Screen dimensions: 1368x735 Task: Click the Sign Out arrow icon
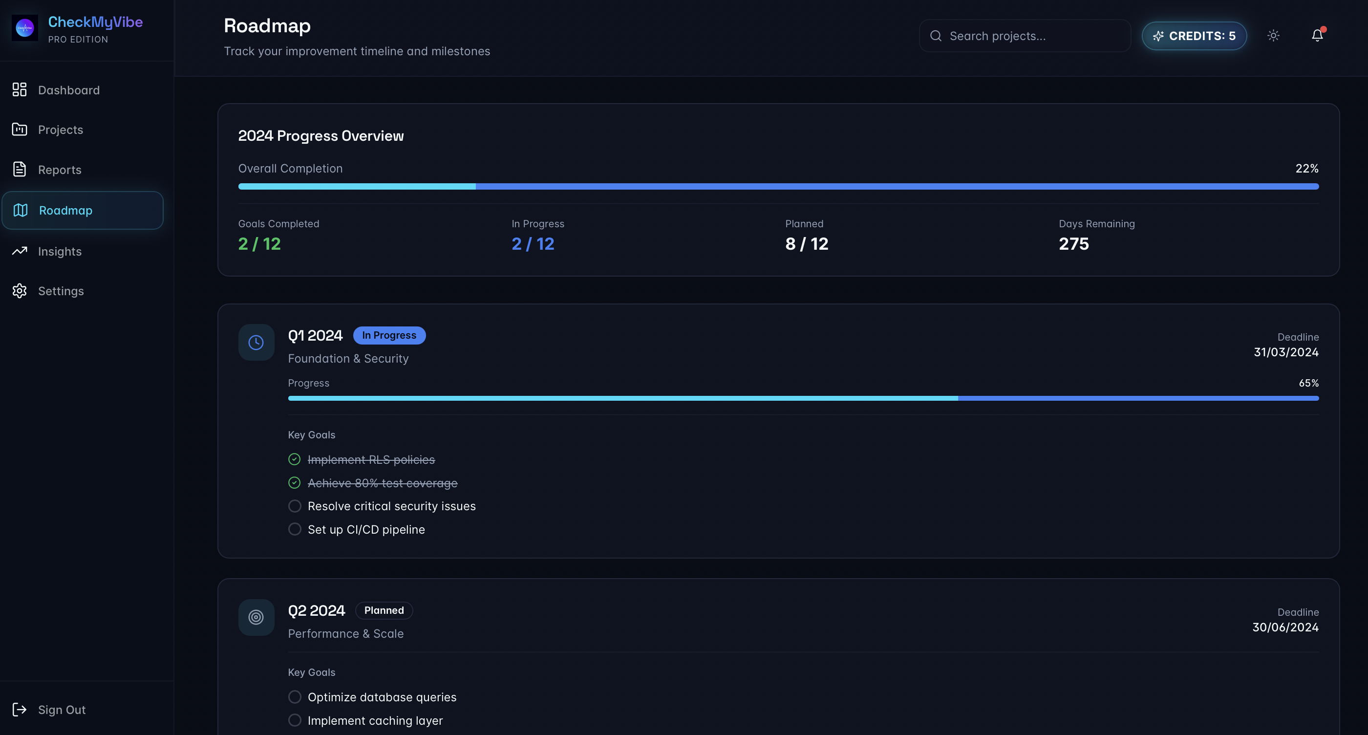[x=20, y=710]
